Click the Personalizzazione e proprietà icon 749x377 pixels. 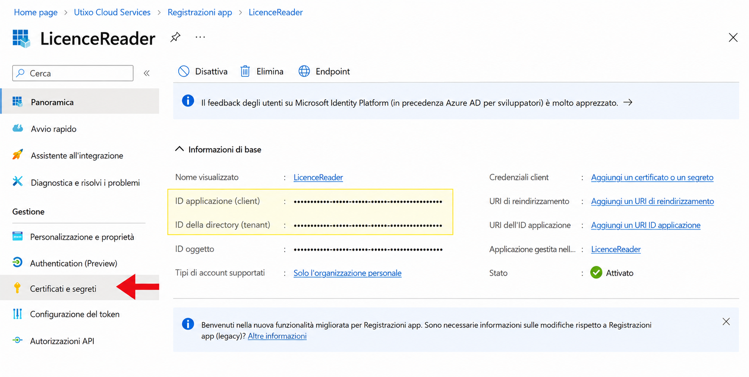point(17,236)
